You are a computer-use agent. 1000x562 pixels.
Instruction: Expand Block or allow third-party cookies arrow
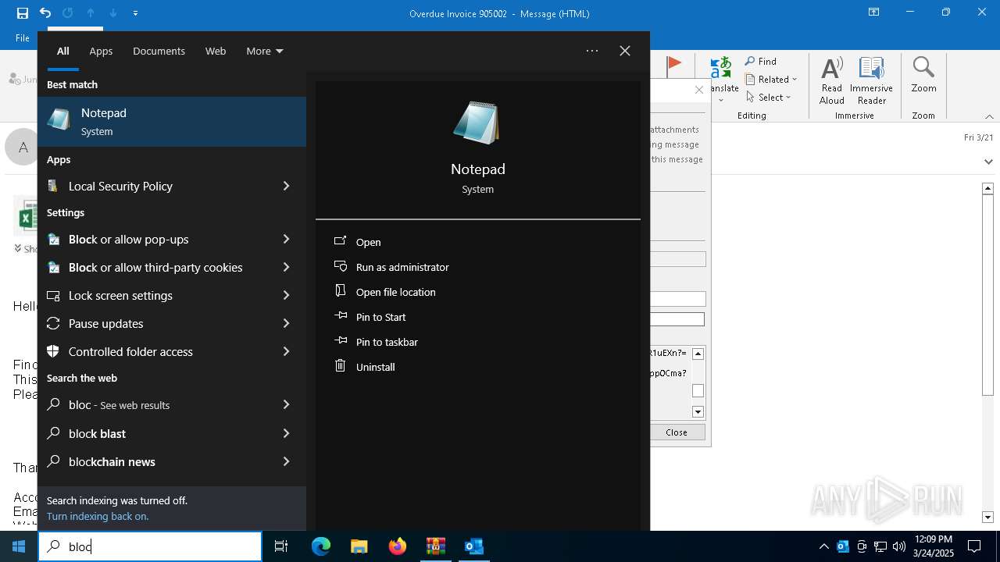coord(286,267)
